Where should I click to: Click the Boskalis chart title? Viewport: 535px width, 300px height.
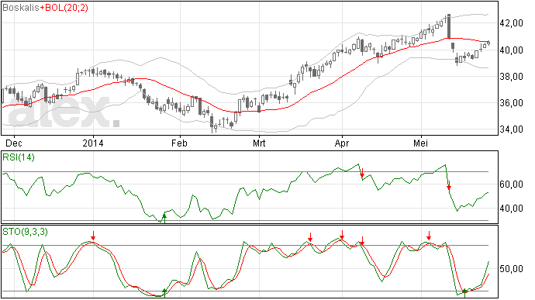point(21,8)
